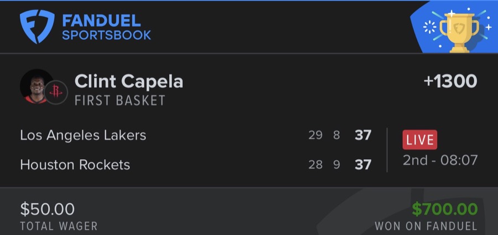
Task: Click the Houston Rockets team logo
Action: tap(56, 92)
